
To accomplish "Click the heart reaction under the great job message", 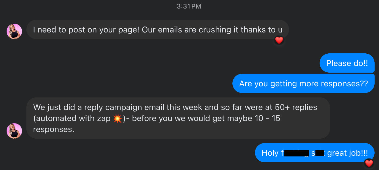I will (369, 163).
